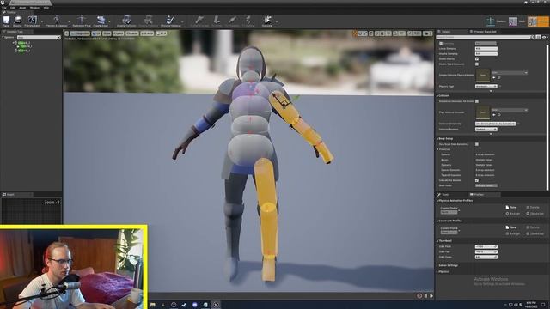Image resolution: width=550 pixels, height=309 pixels.
Task: Click the details property matrix grid icon
Action: 538,37
